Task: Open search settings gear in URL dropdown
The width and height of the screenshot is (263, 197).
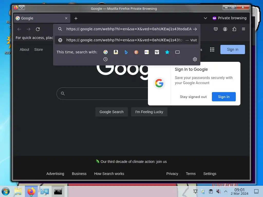Action: click(x=195, y=59)
